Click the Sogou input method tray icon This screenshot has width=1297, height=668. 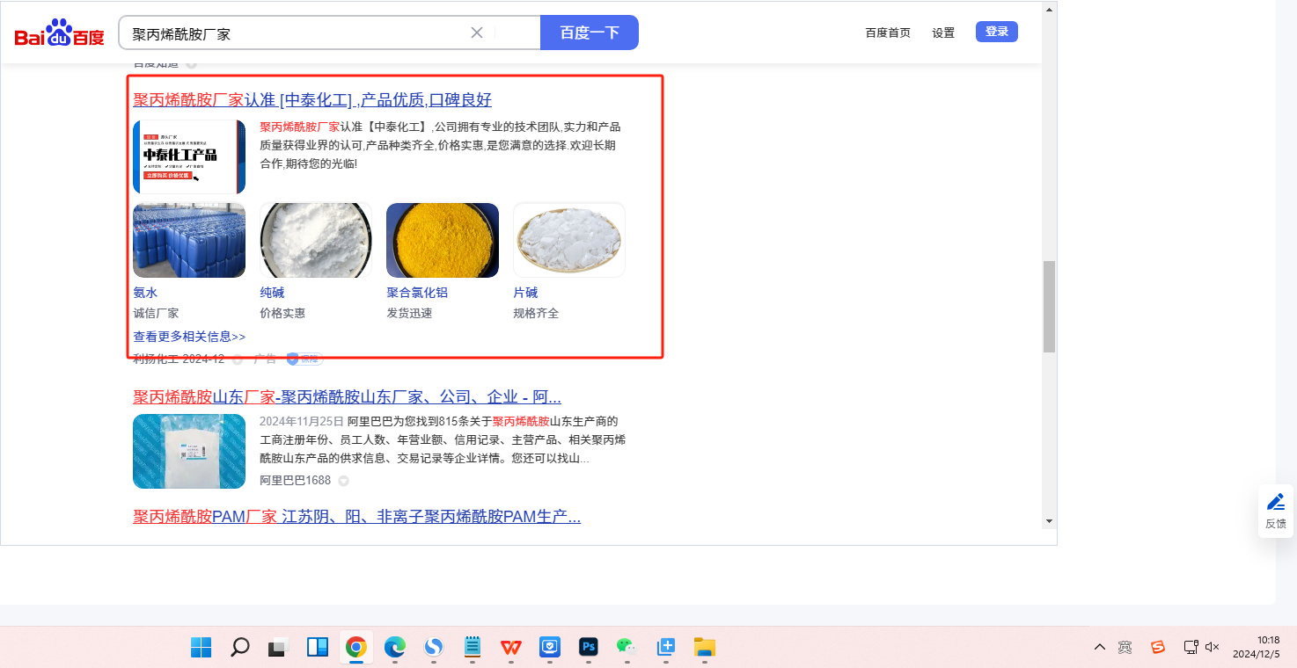(1158, 648)
